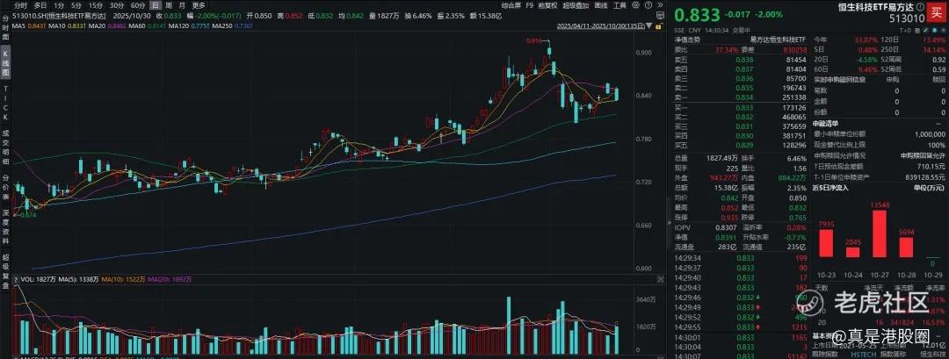Click the F9 button in top toolbar

[x=530, y=5]
